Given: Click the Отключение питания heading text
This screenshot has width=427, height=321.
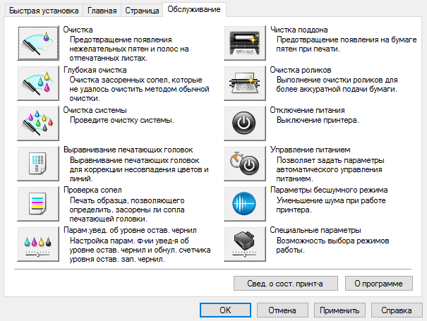Looking at the screenshot, I should (308, 110).
